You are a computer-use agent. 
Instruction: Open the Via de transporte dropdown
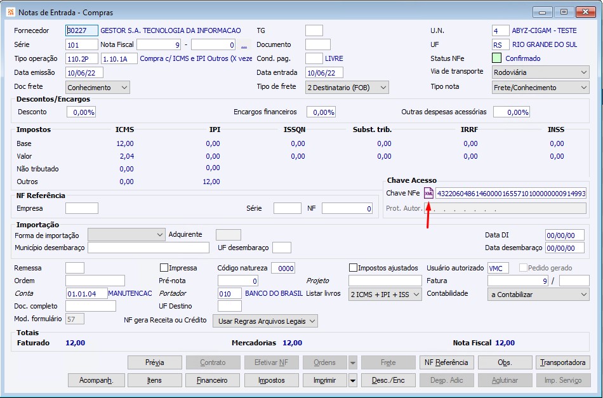(540, 72)
